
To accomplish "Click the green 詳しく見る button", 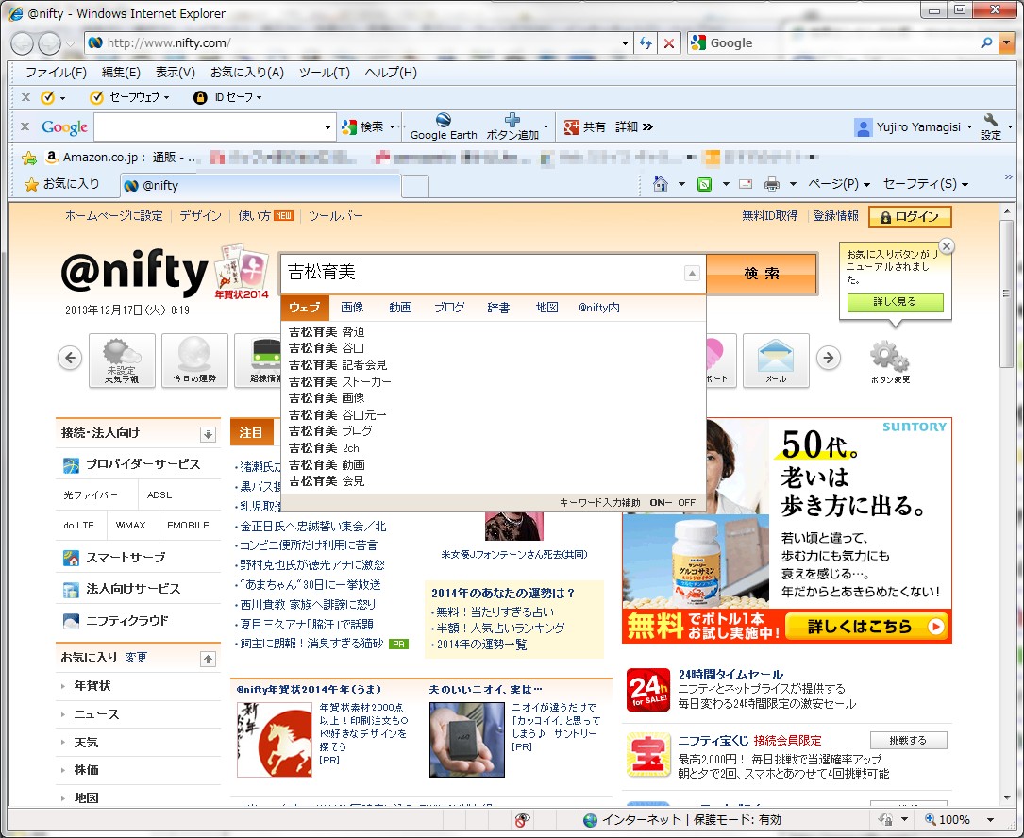I will click(x=896, y=302).
